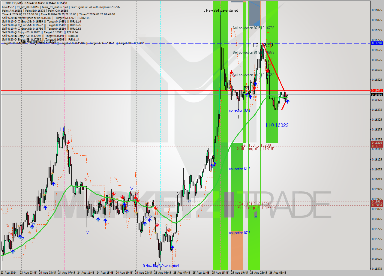Click the 'Sell Target1 | 0.16191' label
Viewport: 384px width, 276px height.
256,148
